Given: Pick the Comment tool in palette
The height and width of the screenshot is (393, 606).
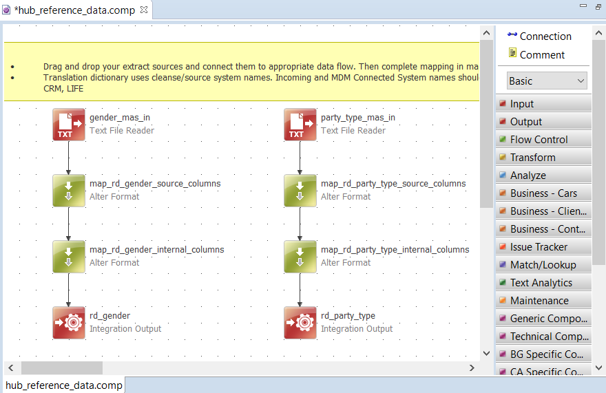Looking at the screenshot, I should point(536,55).
